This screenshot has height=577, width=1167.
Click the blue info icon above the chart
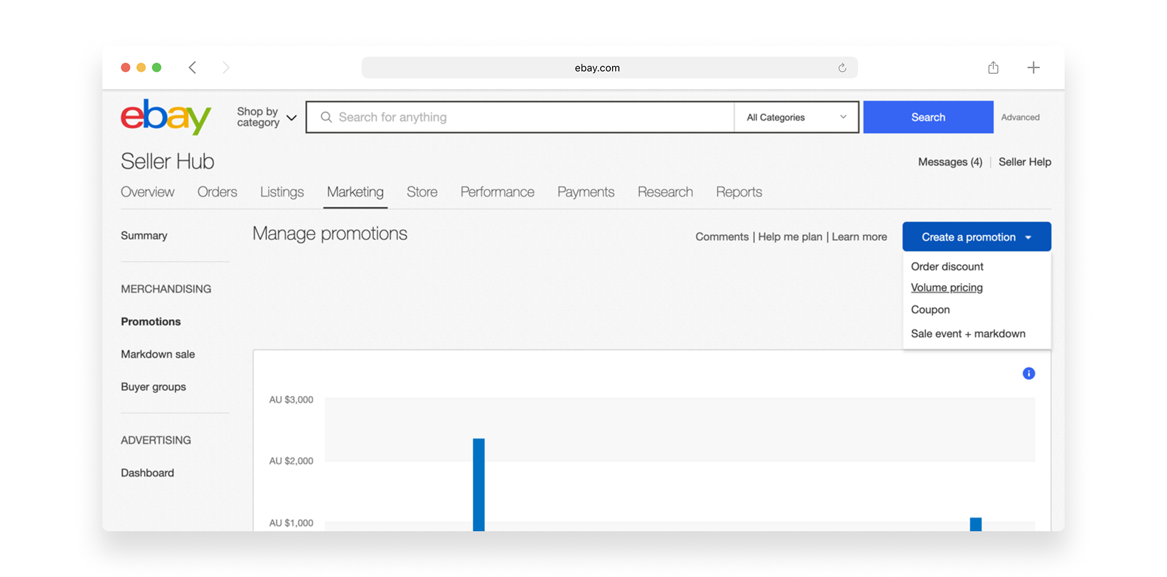click(x=1028, y=373)
